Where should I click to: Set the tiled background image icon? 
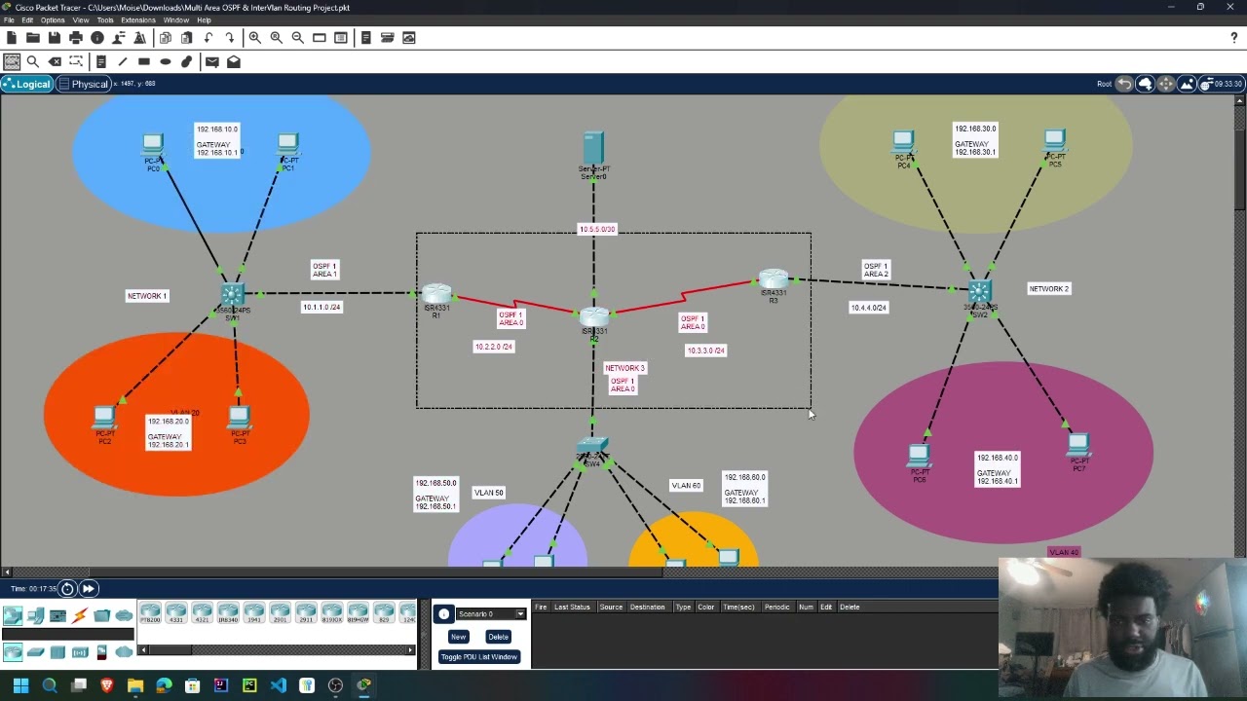[1187, 84]
